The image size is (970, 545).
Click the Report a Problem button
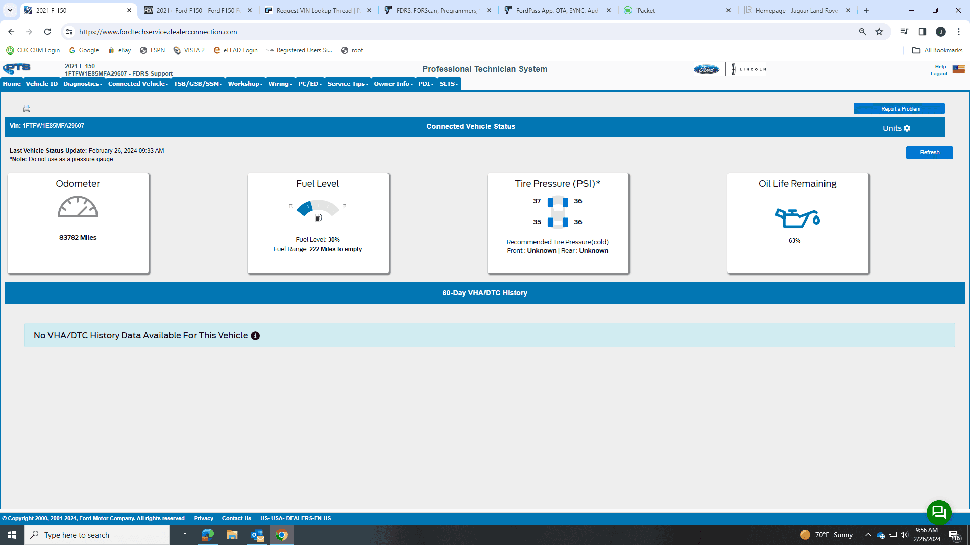click(899, 109)
